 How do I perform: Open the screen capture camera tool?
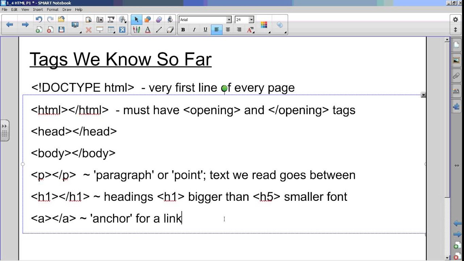coord(100,20)
